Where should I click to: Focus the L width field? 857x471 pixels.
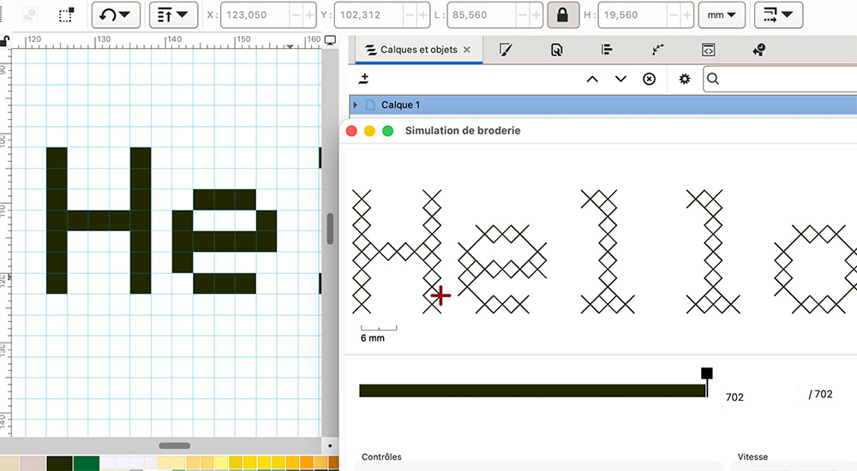pyautogui.click(x=482, y=15)
